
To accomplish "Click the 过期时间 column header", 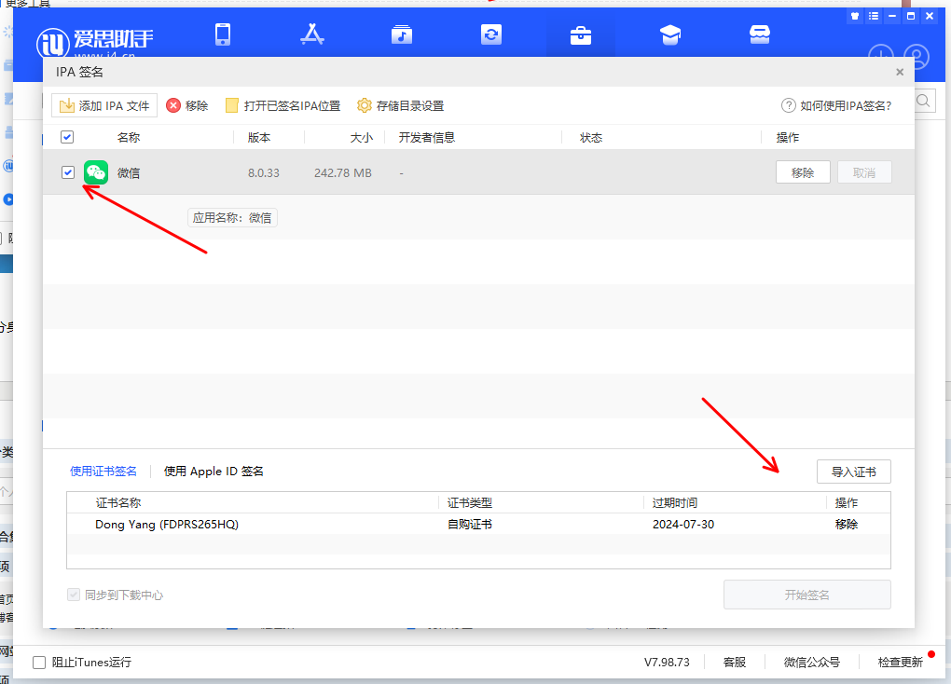I will 675,502.
